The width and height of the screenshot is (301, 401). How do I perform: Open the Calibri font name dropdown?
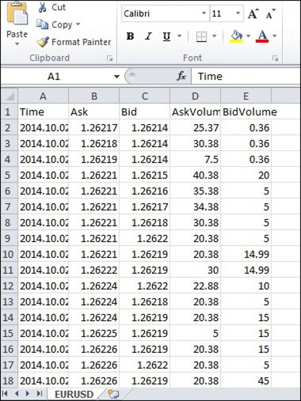click(x=204, y=14)
